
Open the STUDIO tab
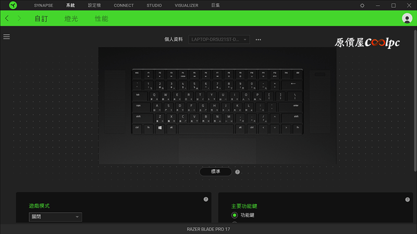tap(154, 5)
